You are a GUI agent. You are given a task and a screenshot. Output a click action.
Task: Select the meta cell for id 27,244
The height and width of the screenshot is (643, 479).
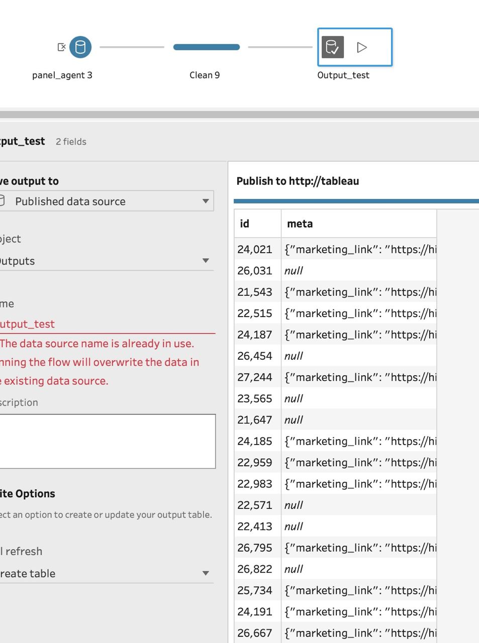pos(359,377)
